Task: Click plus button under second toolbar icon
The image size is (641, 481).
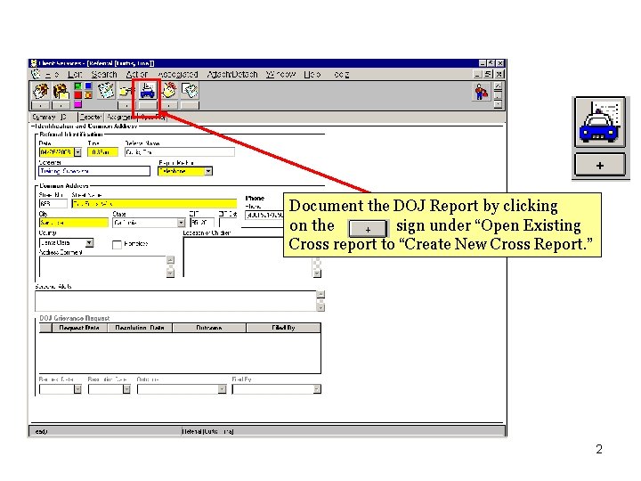Action: [x=61, y=105]
